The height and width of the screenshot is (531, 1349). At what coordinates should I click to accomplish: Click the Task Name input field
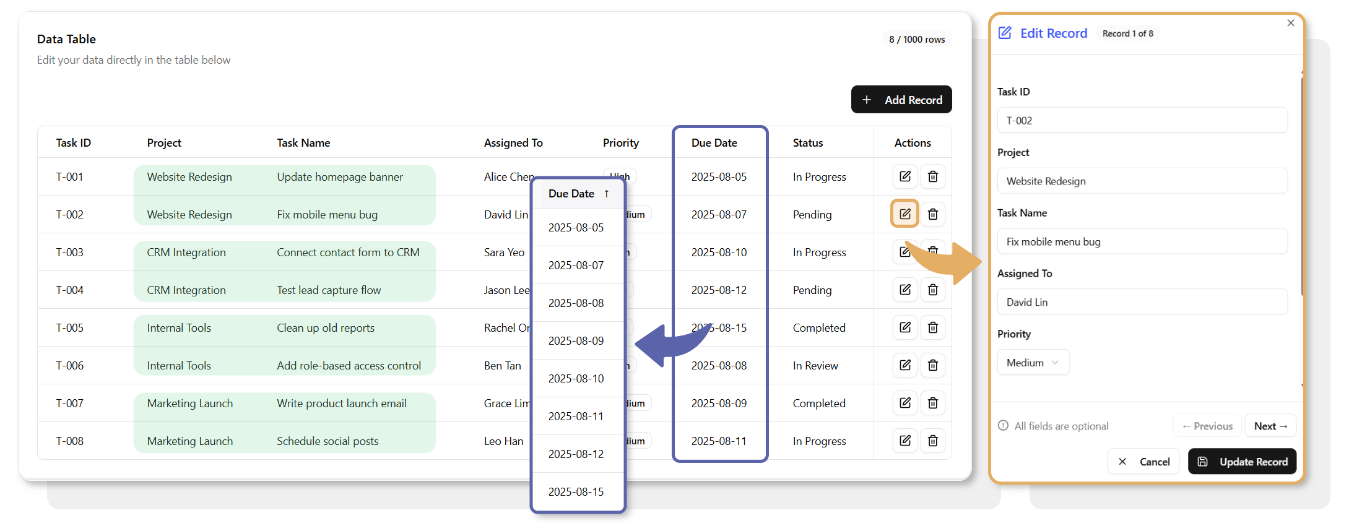click(1142, 241)
